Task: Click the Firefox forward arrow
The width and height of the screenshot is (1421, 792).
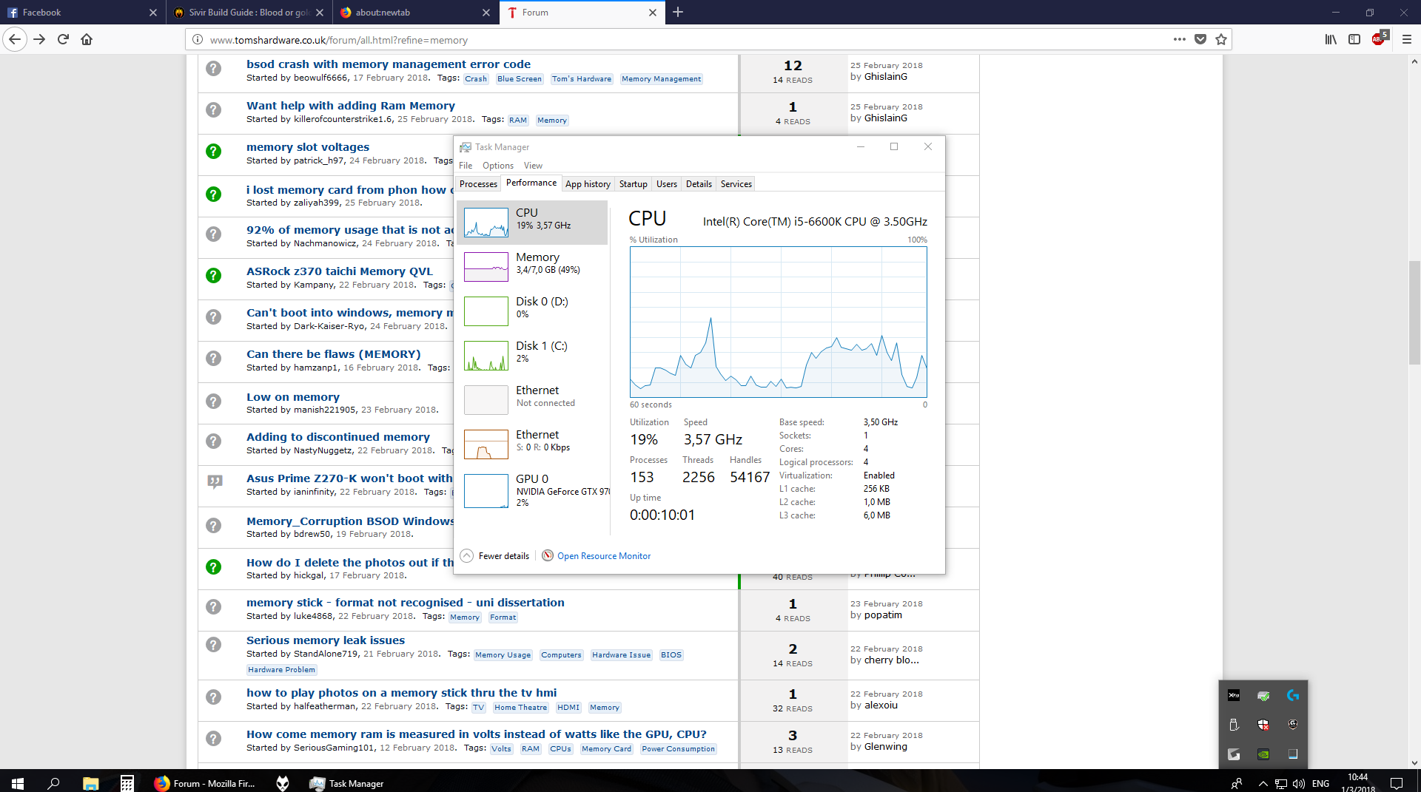Action: click(40, 39)
